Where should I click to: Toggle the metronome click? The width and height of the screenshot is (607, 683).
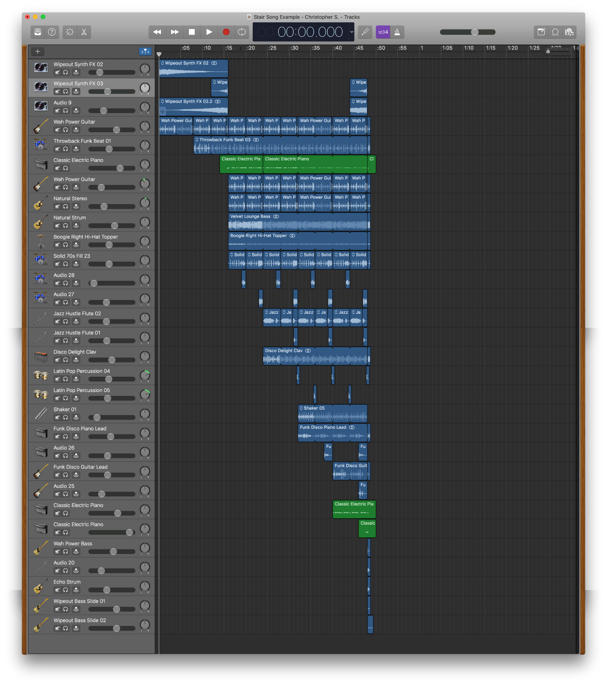tap(397, 32)
